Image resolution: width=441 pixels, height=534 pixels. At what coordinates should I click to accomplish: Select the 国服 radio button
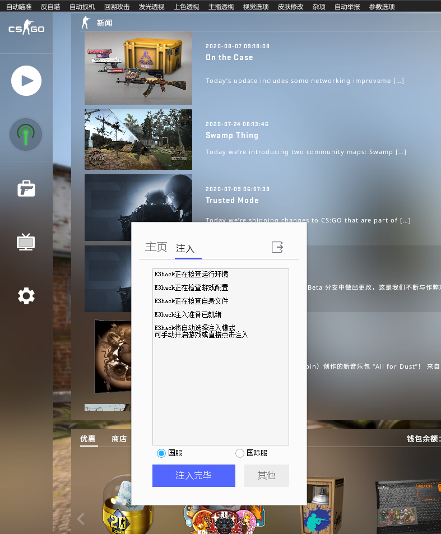point(161,453)
